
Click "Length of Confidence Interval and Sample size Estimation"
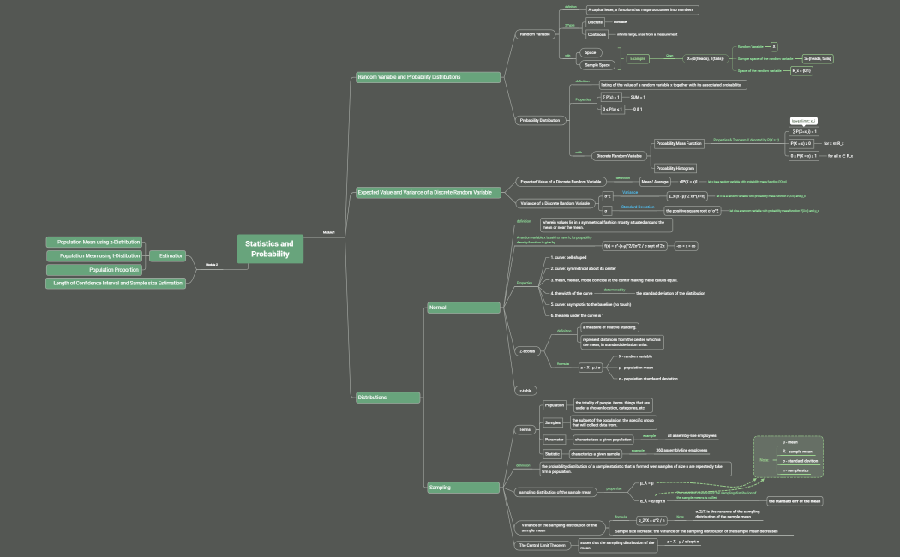tap(117, 281)
